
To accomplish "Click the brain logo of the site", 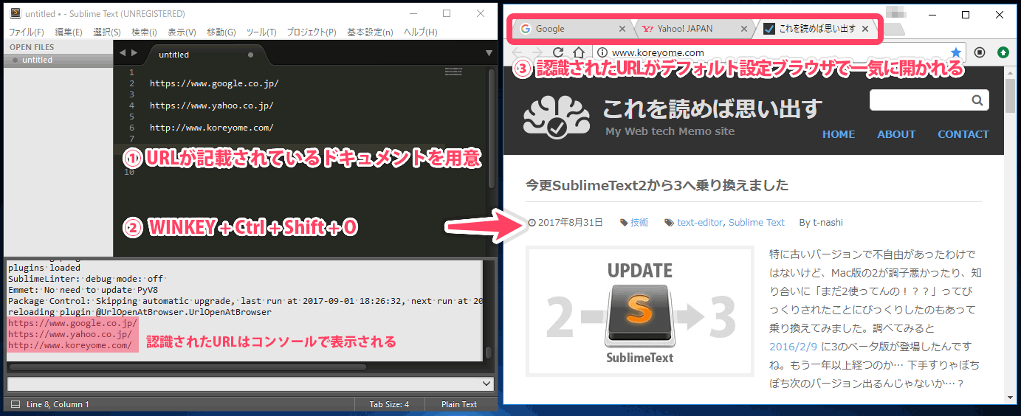I will click(x=556, y=117).
